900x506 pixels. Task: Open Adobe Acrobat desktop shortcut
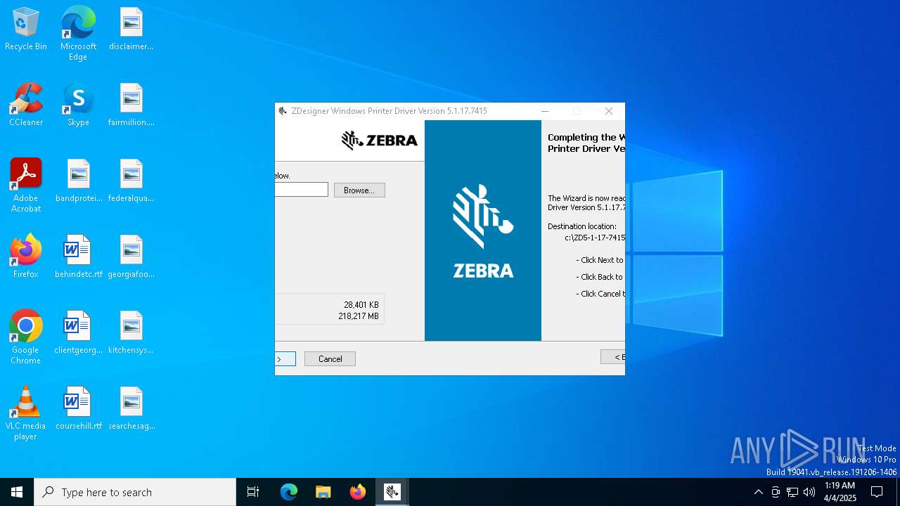[x=26, y=186]
